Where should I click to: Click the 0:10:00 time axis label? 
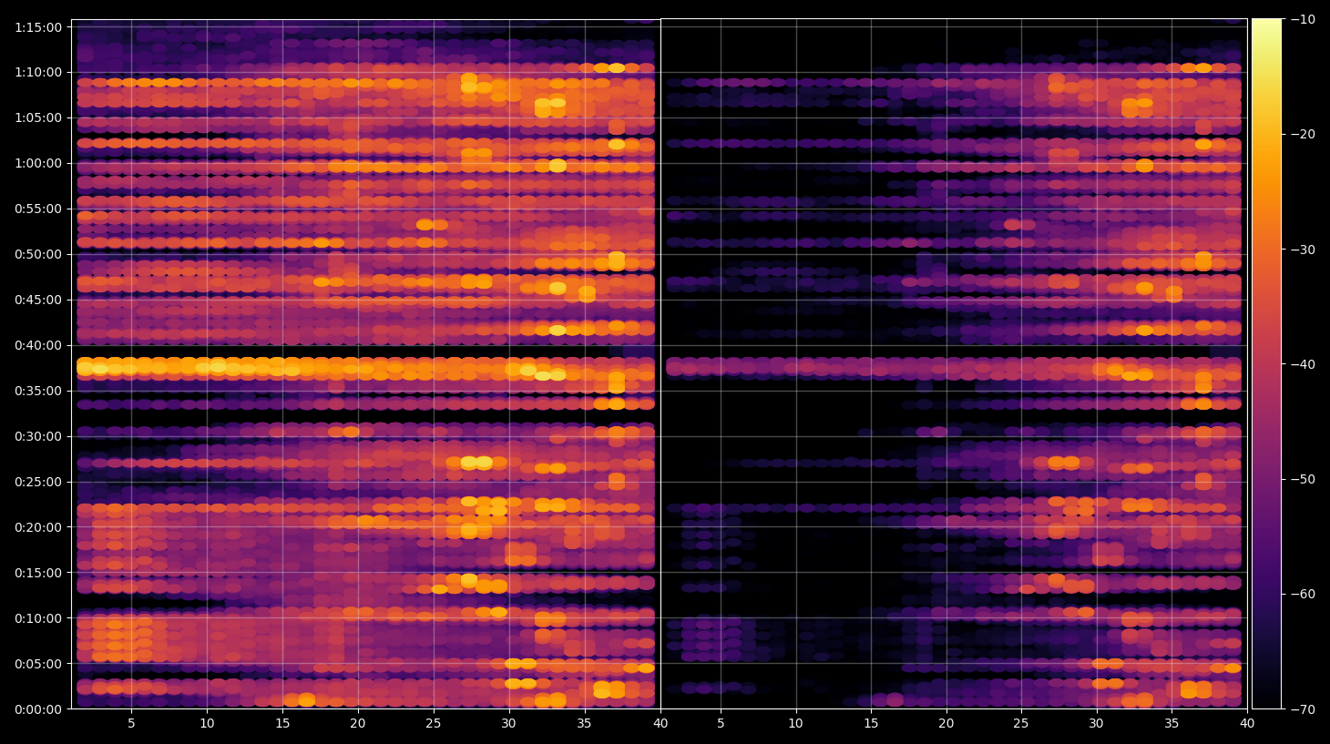tap(38, 619)
